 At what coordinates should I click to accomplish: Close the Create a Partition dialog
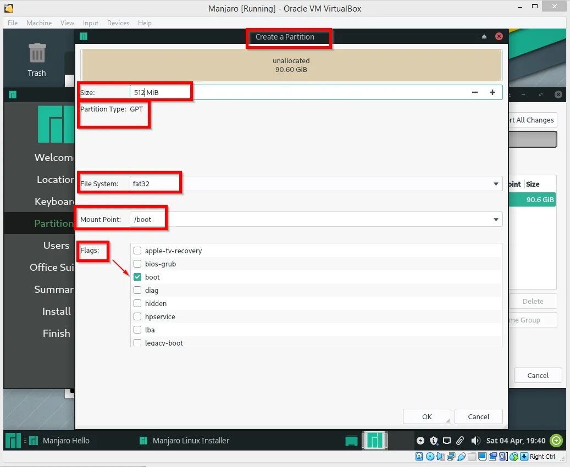(499, 36)
